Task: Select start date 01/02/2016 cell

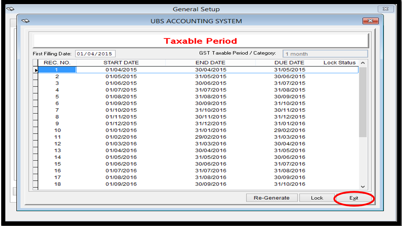Action: (121, 137)
